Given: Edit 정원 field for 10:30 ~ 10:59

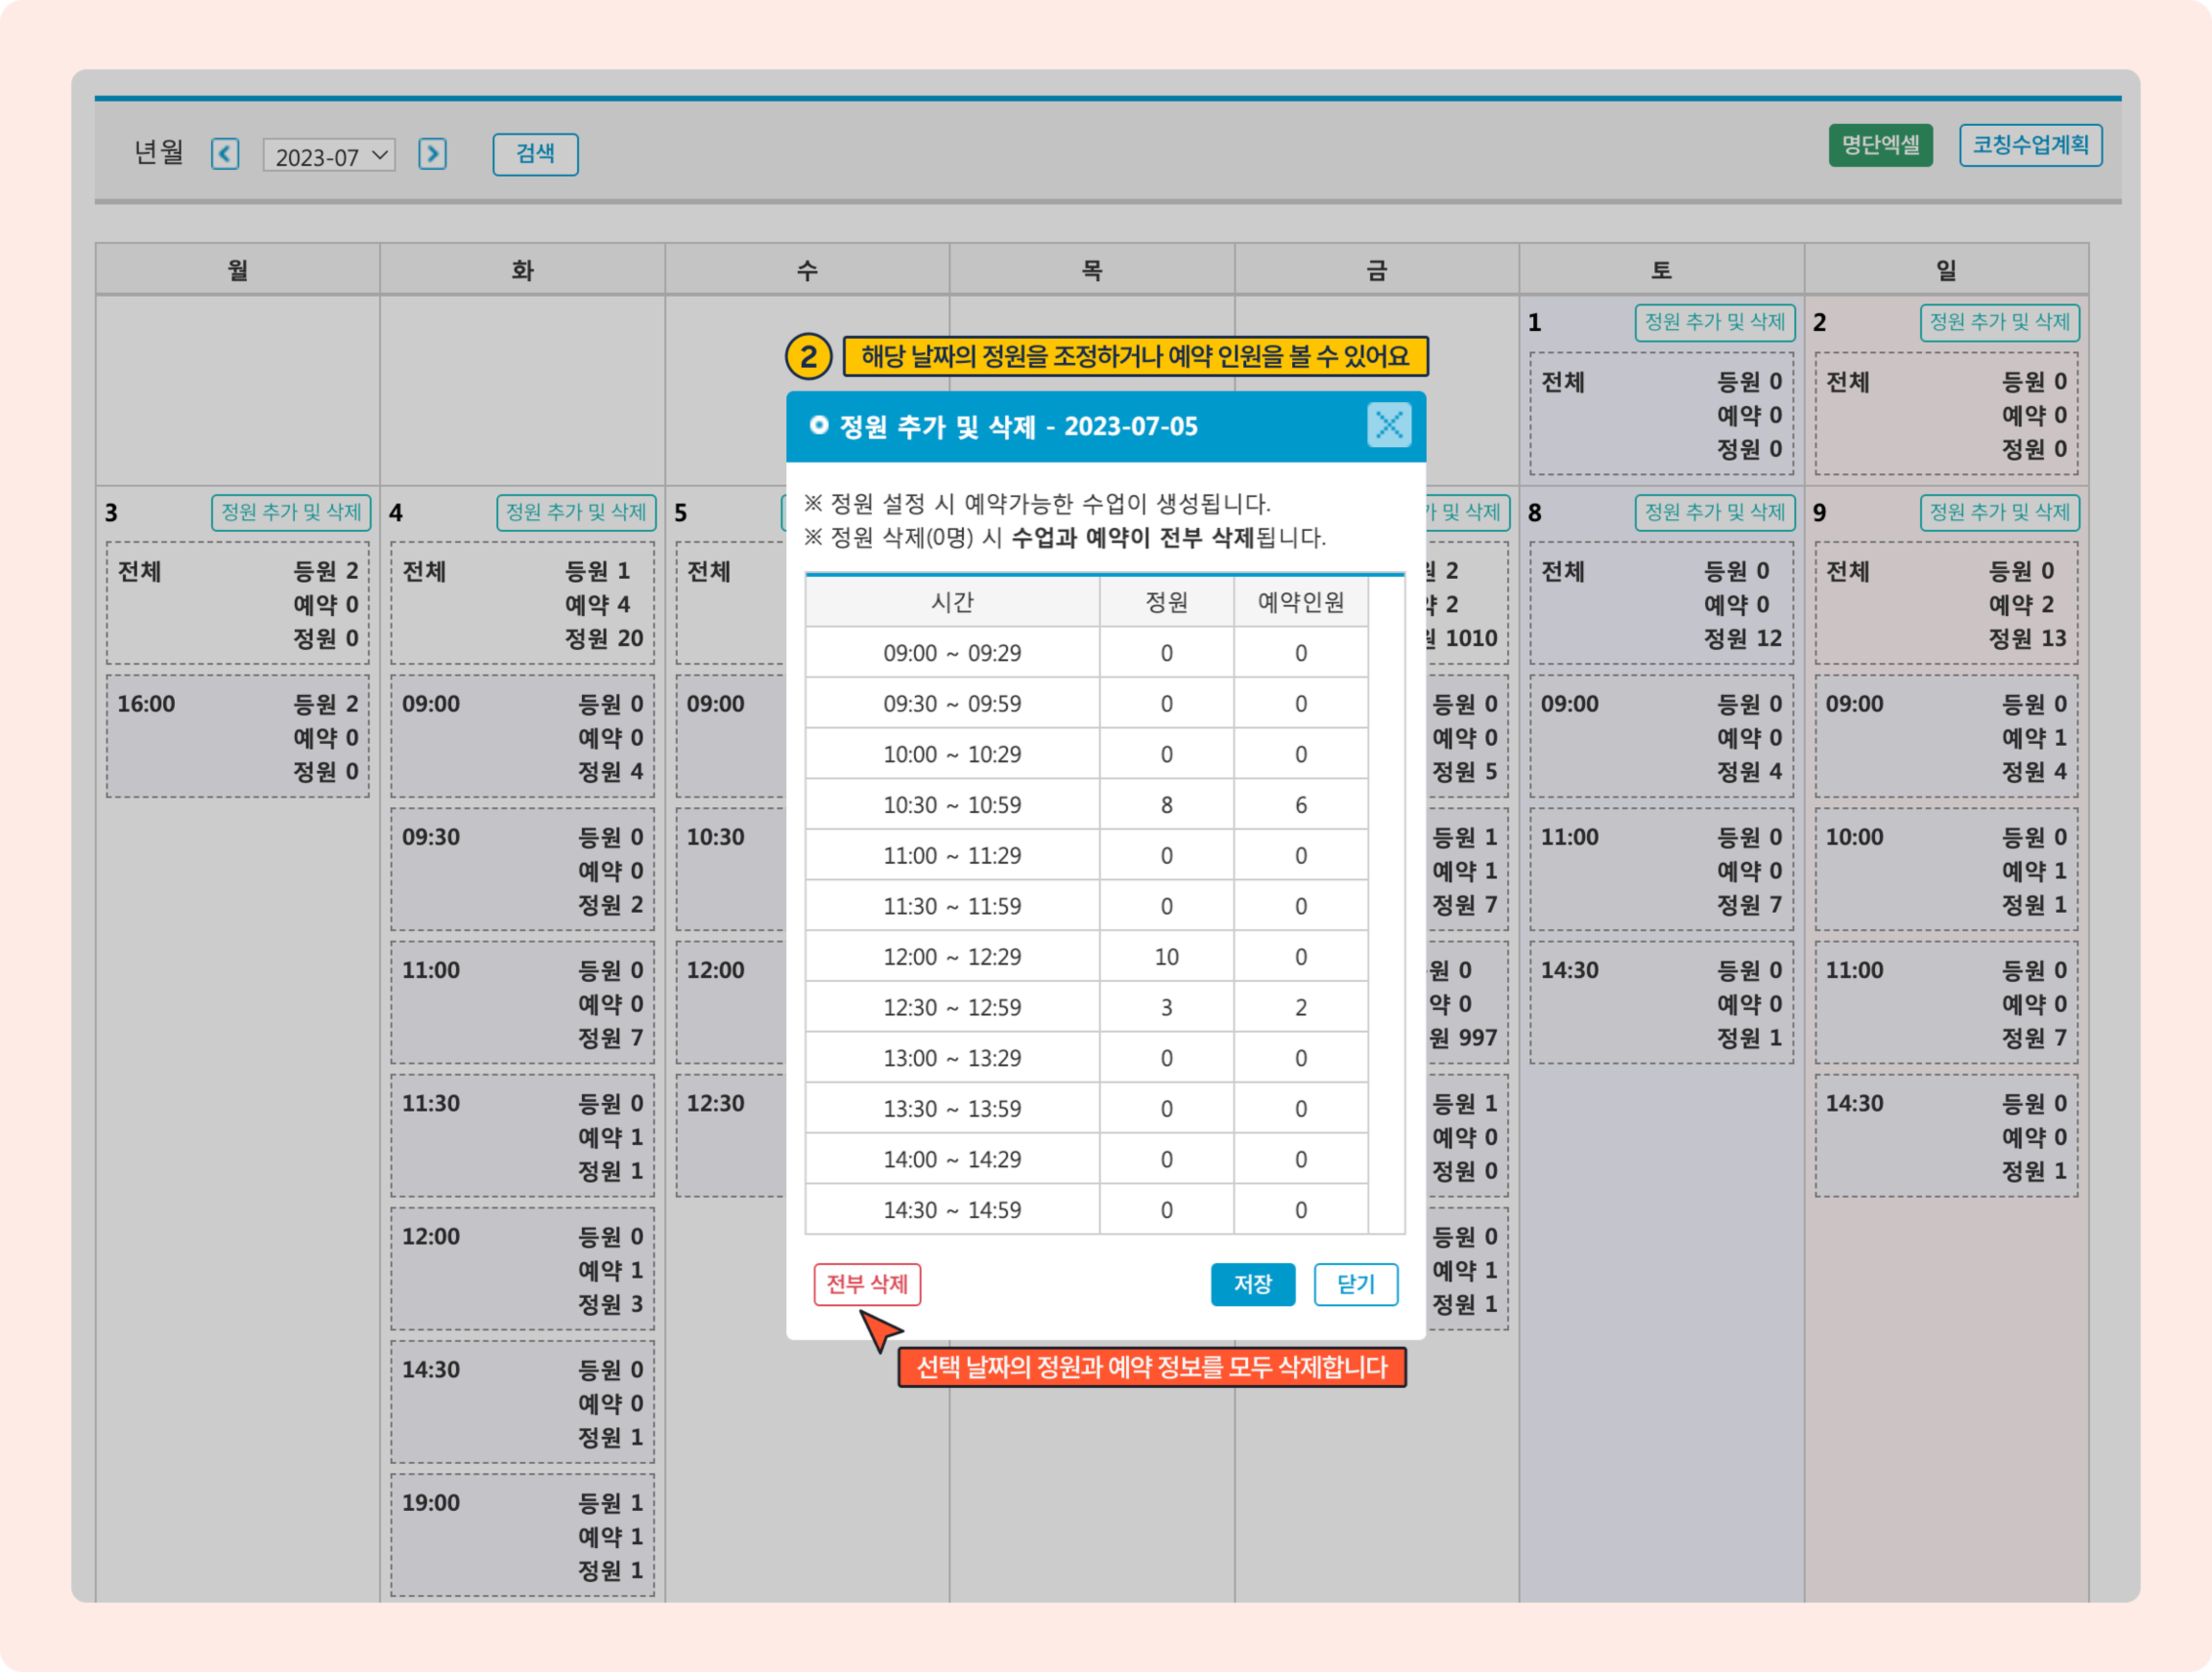Looking at the screenshot, I should coord(1166,805).
